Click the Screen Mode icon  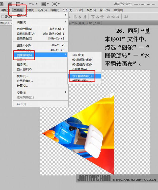click(x=55, y=4)
